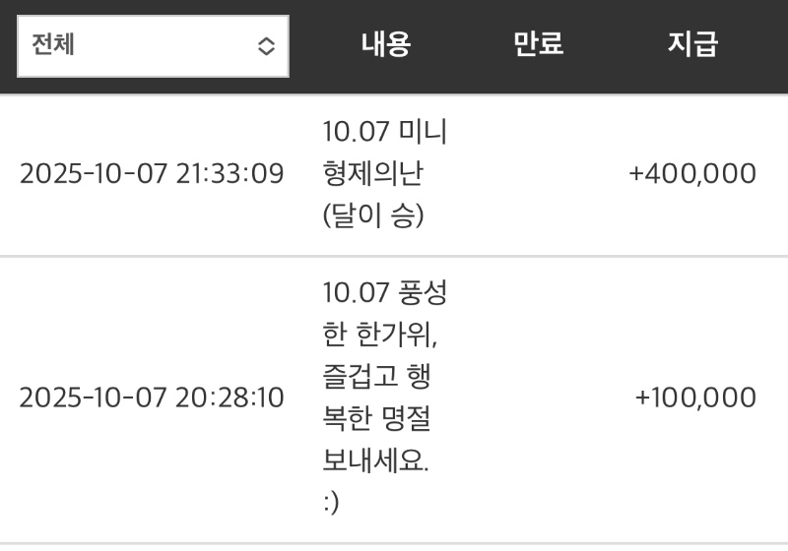Click the up-down chevron arrows icon

click(266, 46)
